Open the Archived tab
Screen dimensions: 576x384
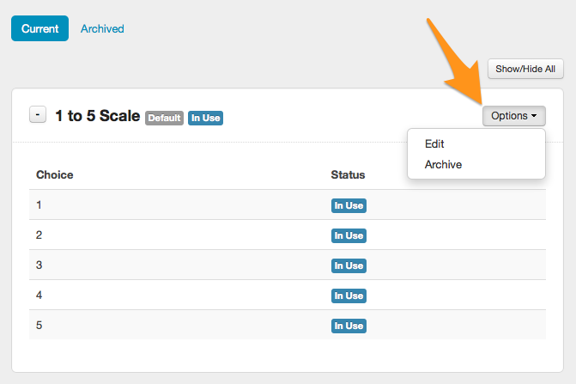(102, 28)
